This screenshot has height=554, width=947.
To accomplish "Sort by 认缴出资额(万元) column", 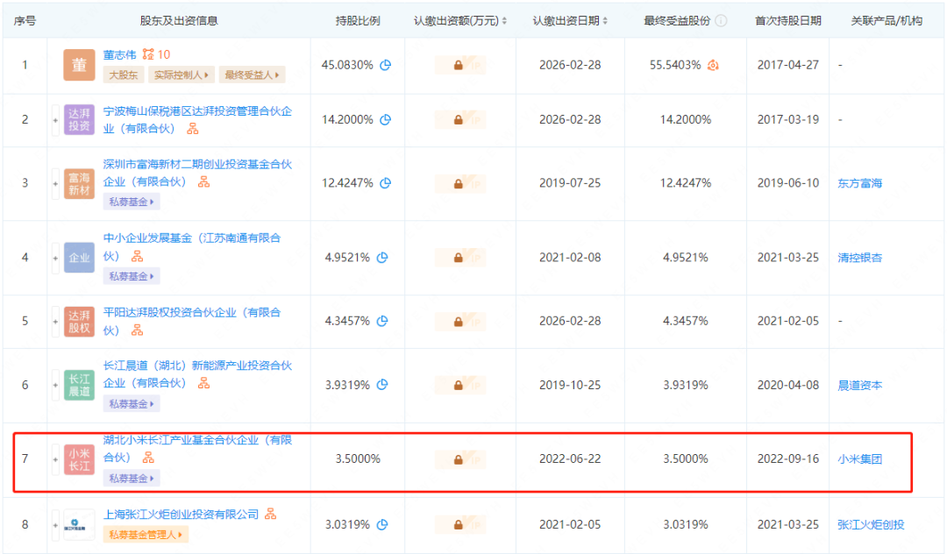I will point(504,21).
